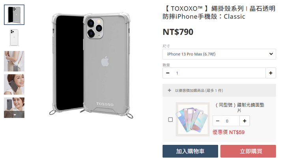Tick the 鐳射光鏡面墊片 add-on checkbox
This screenshot has height=159, width=284.
point(170,120)
